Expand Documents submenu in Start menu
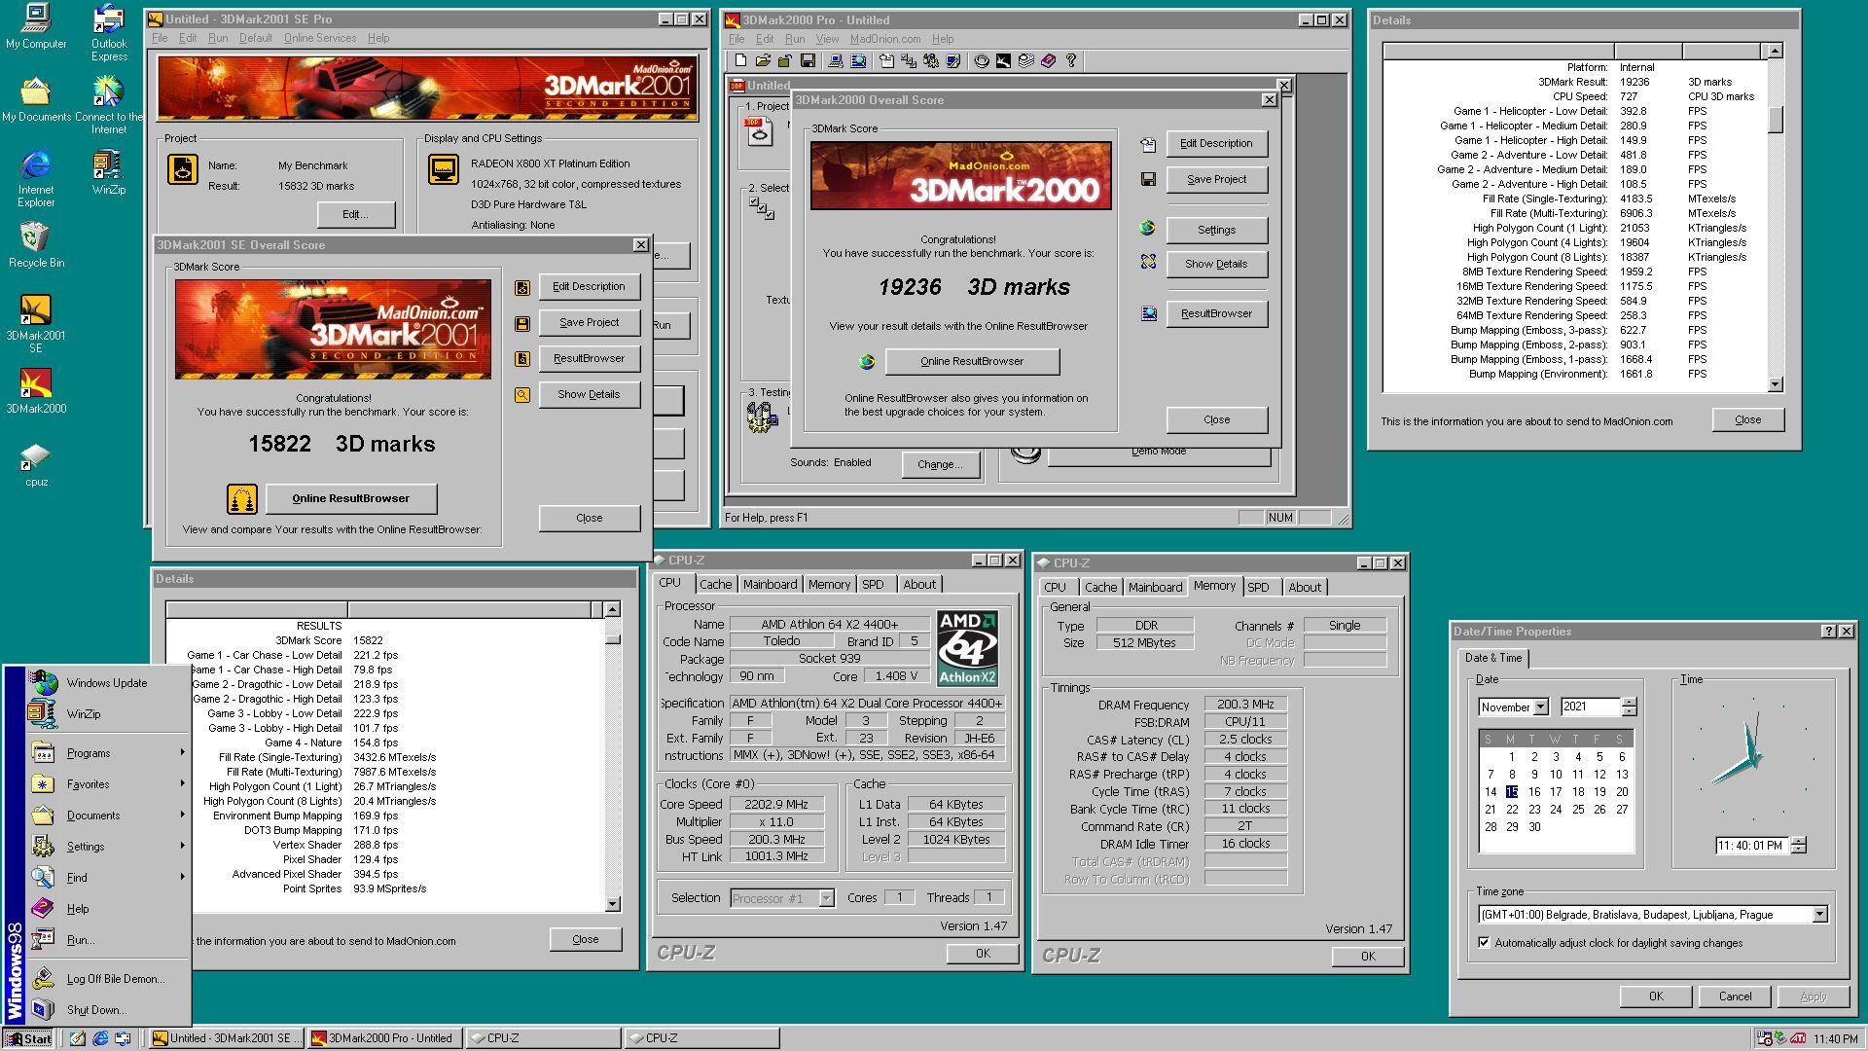 [x=108, y=815]
